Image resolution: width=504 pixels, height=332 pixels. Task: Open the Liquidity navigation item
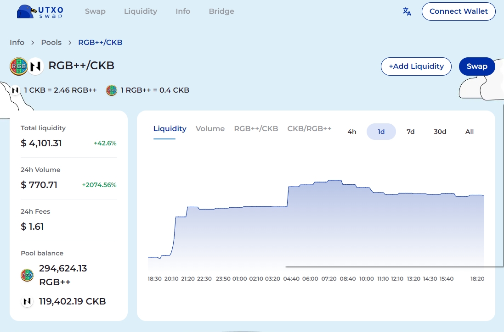tap(141, 11)
